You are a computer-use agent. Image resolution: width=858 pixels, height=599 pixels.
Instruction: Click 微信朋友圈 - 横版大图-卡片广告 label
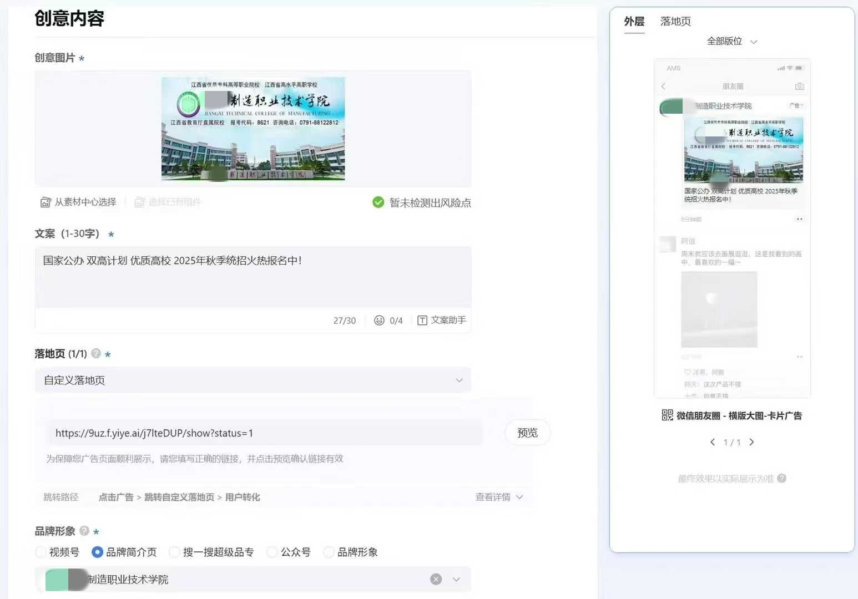(x=739, y=415)
